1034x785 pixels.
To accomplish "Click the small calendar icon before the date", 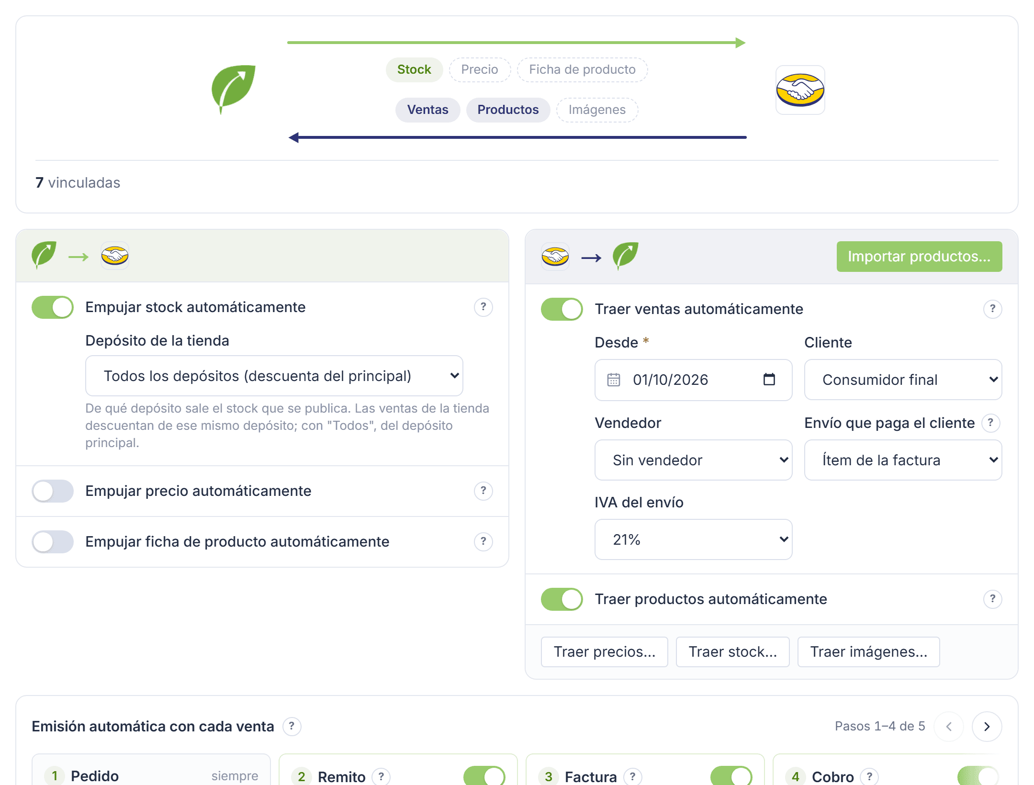I will pyautogui.click(x=613, y=380).
